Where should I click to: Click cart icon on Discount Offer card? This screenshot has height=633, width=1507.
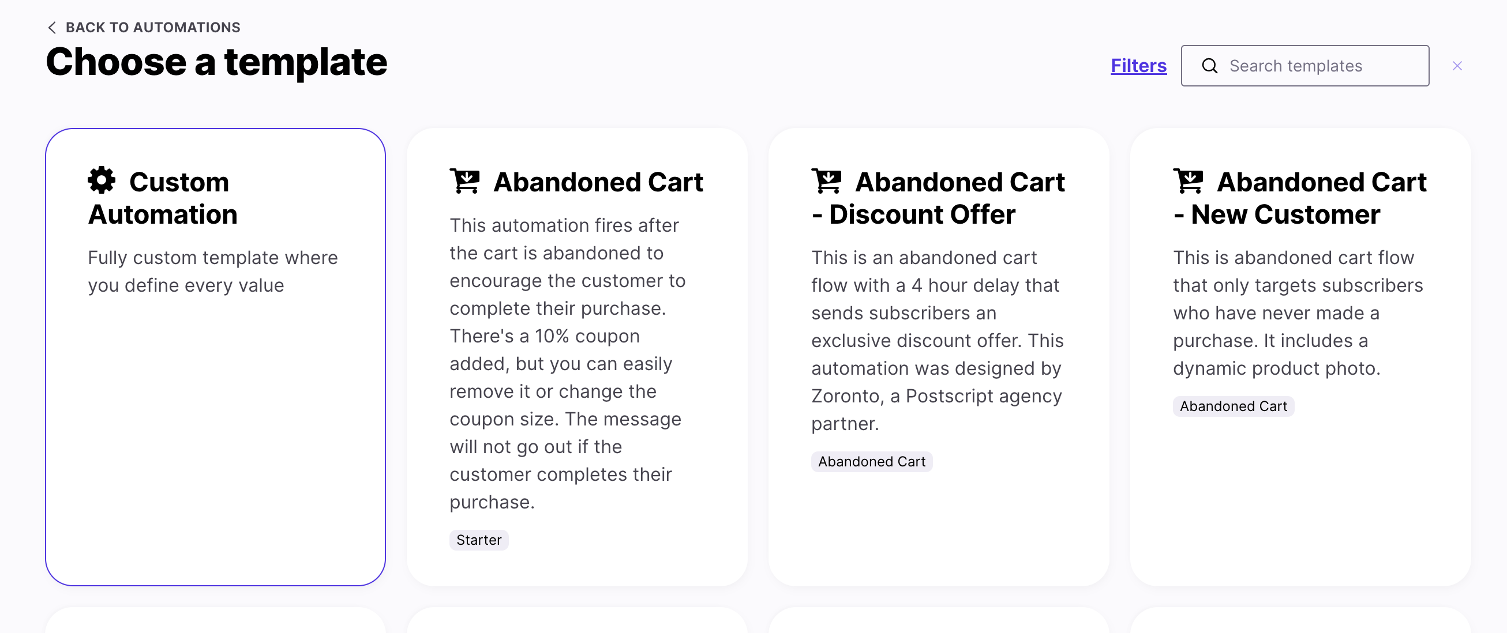(826, 181)
